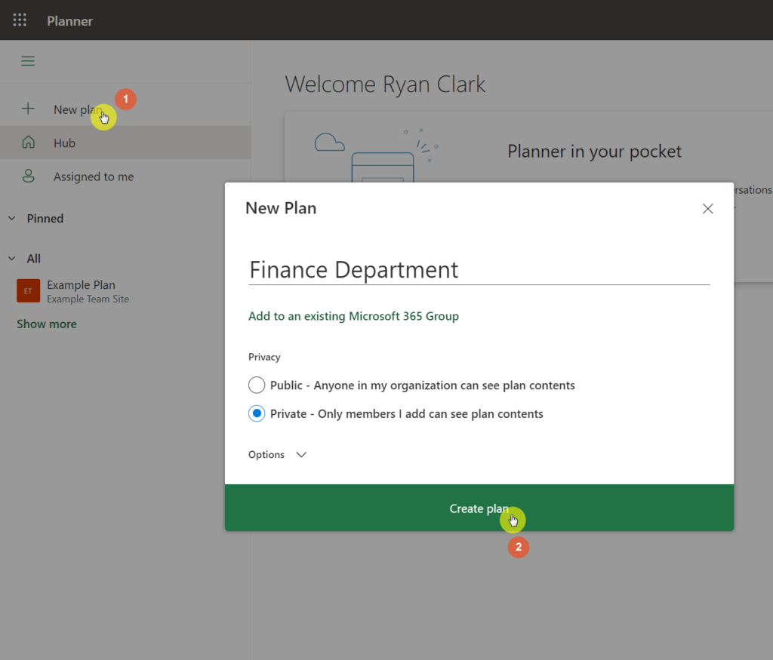The height and width of the screenshot is (660, 773).
Task: Click New plan label in sidebar
Action: coord(78,110)
